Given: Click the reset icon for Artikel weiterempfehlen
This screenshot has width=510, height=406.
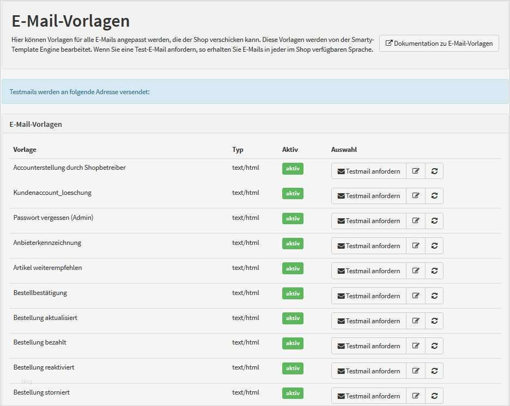Looking at the screenshot, I should click(434, 270).
